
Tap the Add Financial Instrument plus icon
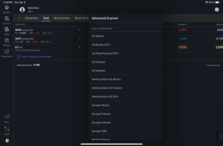pyautogui.click(x=19, y=57)
